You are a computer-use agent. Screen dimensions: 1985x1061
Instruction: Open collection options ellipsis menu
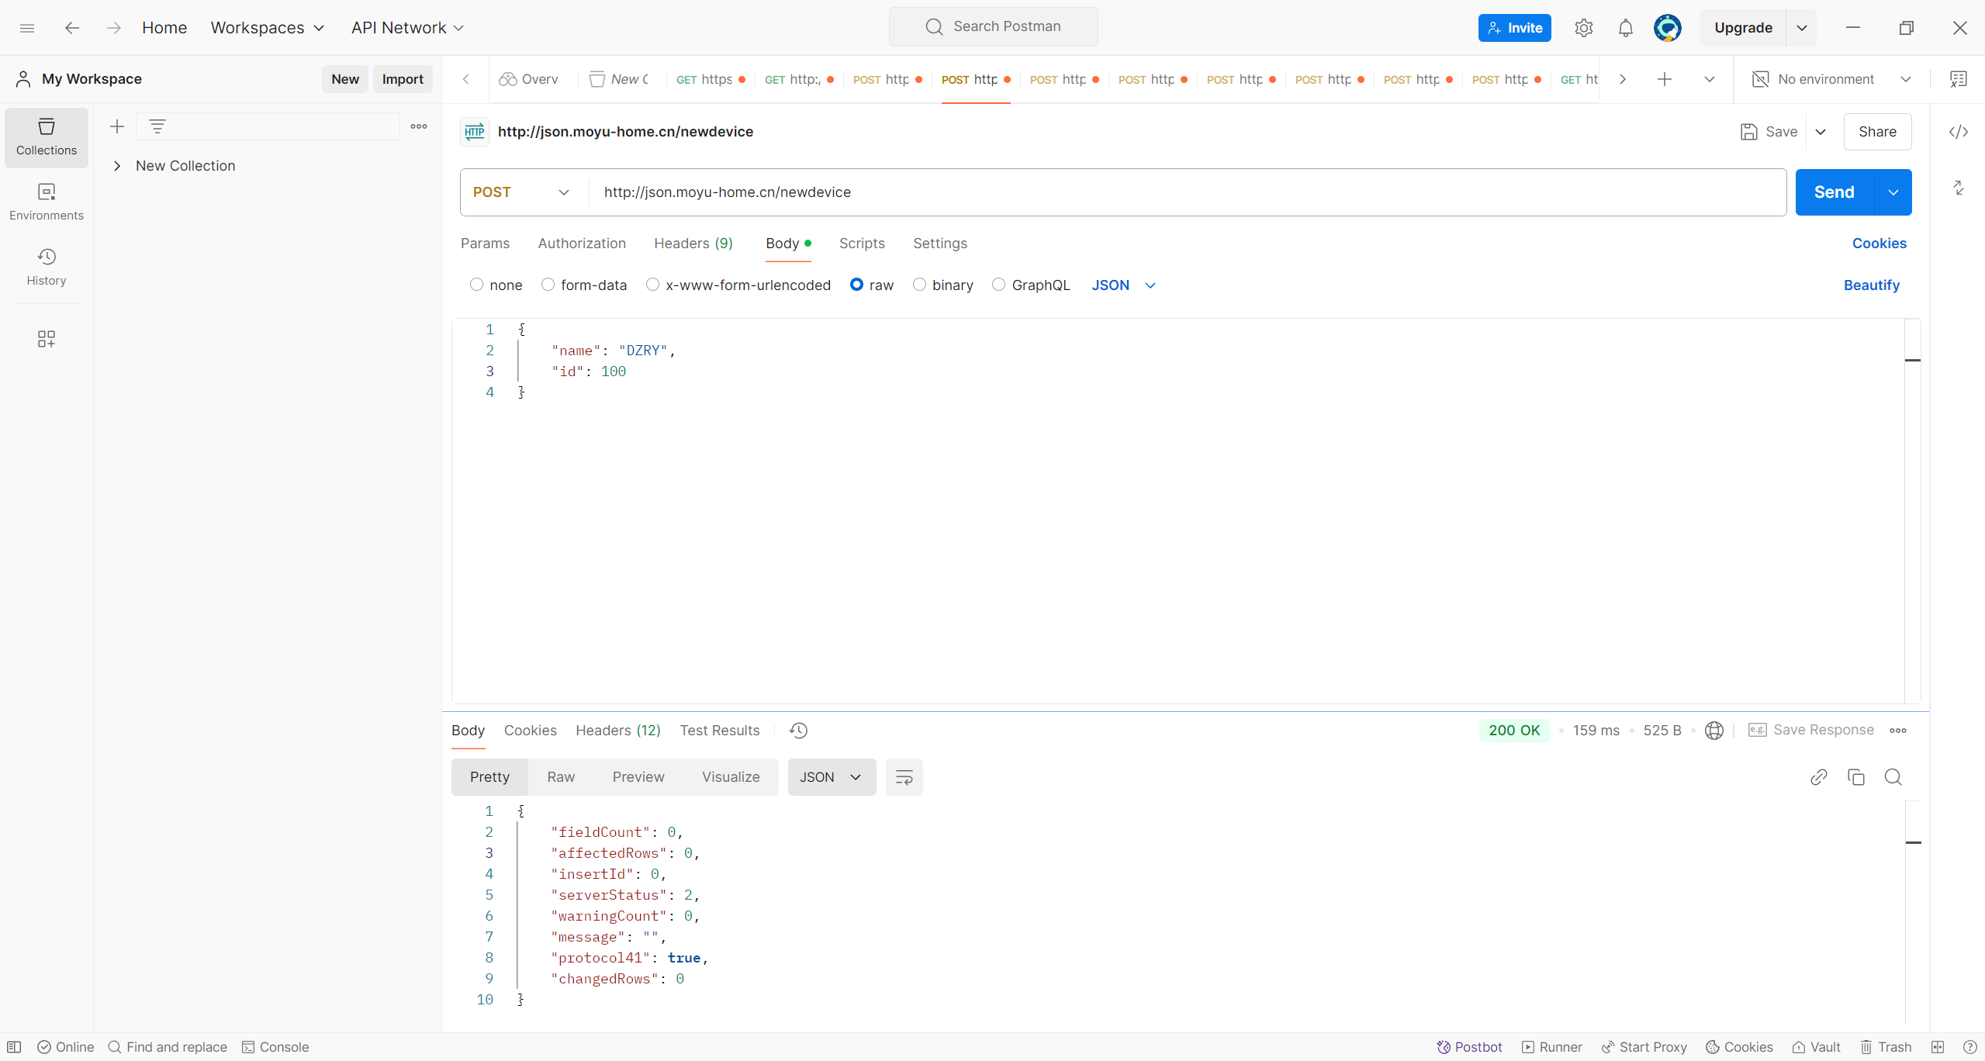tap(419, 126)
